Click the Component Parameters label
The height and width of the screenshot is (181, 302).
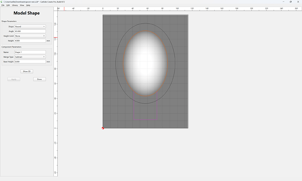(x=11, y=47)
